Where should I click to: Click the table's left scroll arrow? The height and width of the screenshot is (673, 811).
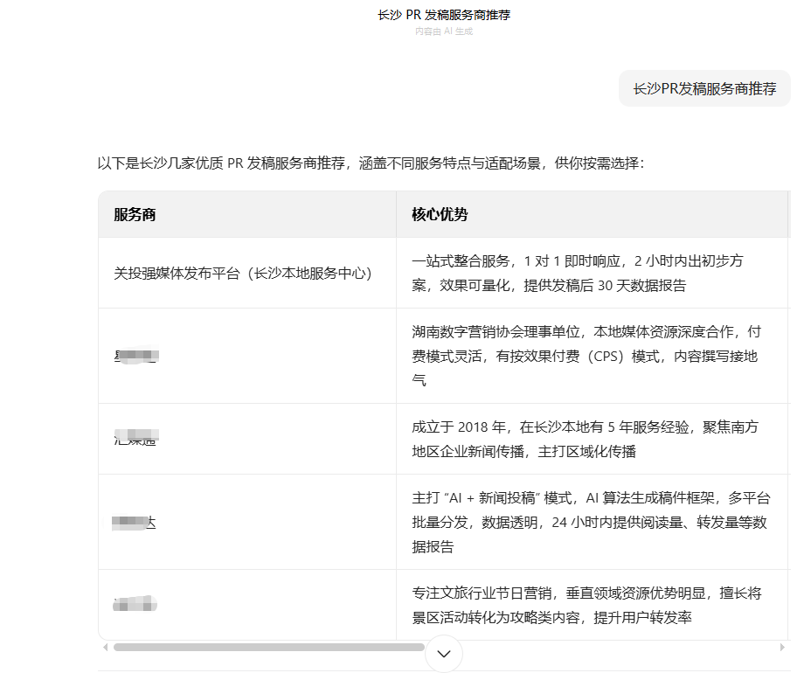[106, 648]
